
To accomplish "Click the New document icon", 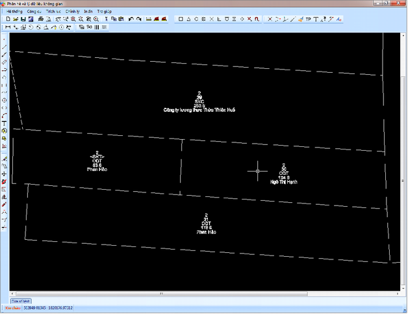I will 6,20.
